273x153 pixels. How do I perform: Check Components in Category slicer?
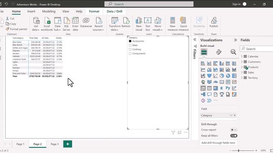coord(130,54)
